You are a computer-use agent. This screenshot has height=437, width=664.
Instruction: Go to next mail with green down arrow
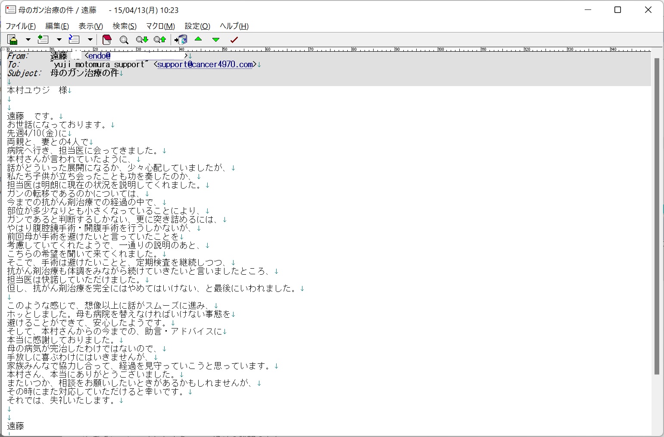pos(216,40)
